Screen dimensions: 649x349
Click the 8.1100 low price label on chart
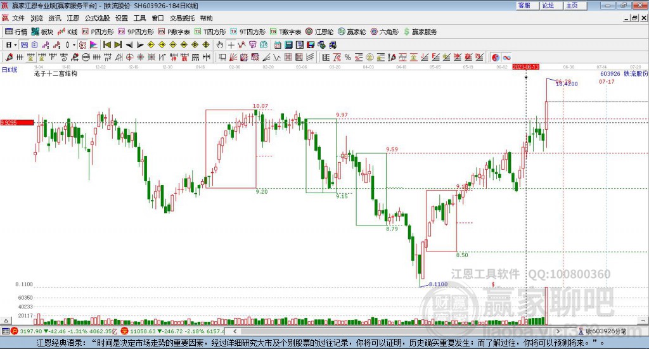[x=439, y=284]
